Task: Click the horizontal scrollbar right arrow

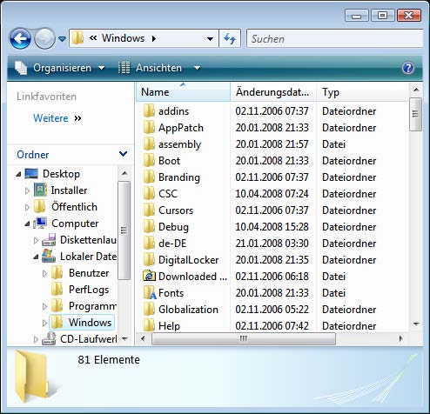Action: pos(400,338)
